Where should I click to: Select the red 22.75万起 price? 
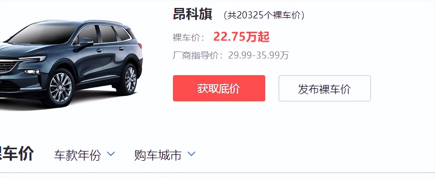pos(241,37)
